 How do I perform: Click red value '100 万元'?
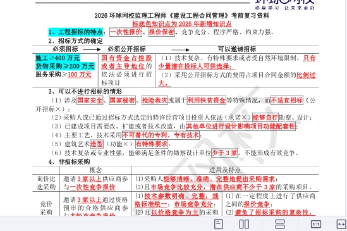click(80, 75)
